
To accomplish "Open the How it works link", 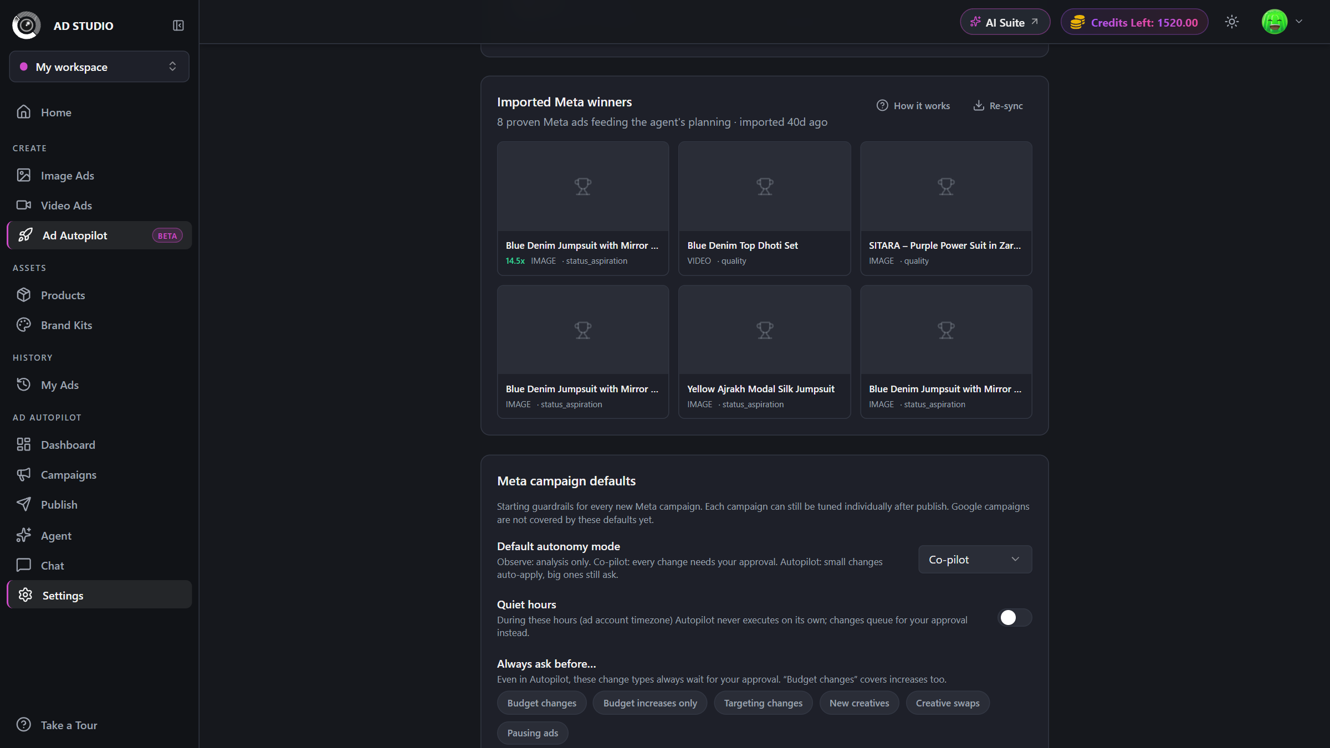I will pyautogui.click(x=913, y=105).
